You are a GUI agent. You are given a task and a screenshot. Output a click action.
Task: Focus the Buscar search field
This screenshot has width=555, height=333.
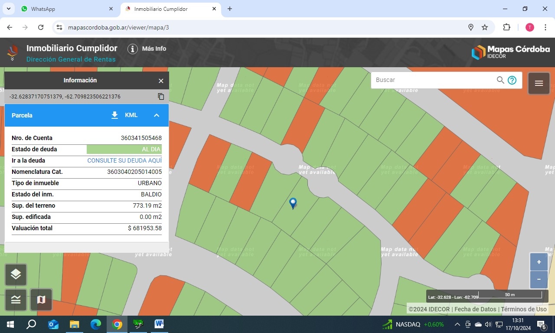pos(434,80)
